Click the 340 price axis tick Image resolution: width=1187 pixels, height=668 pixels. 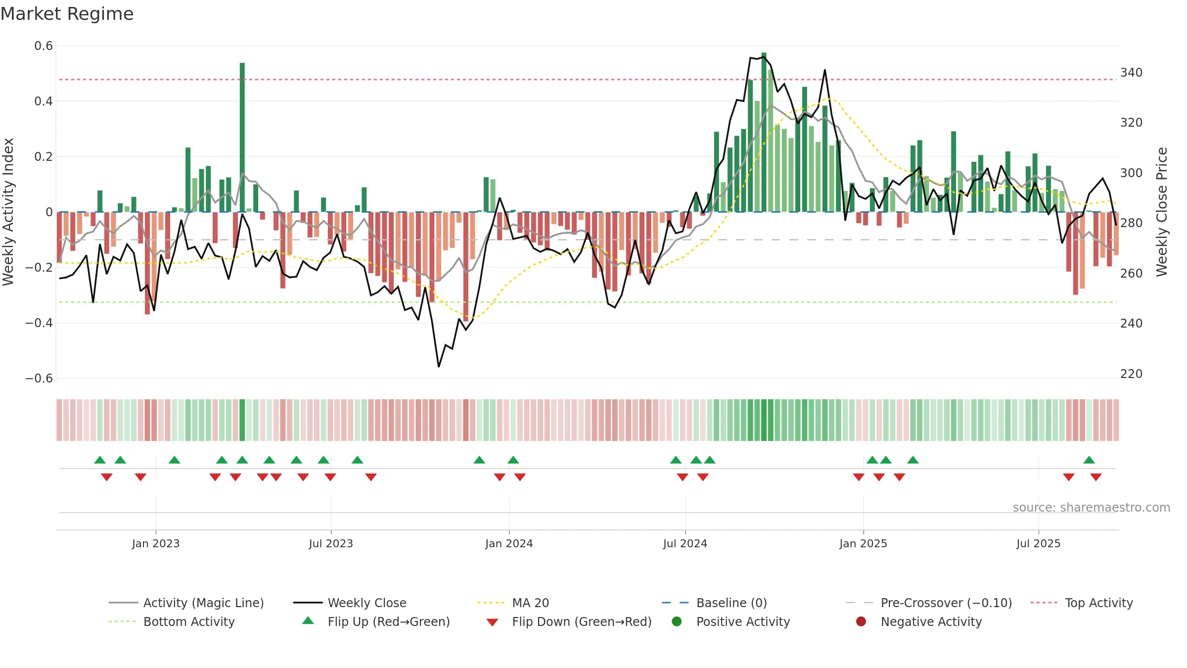1131,73
